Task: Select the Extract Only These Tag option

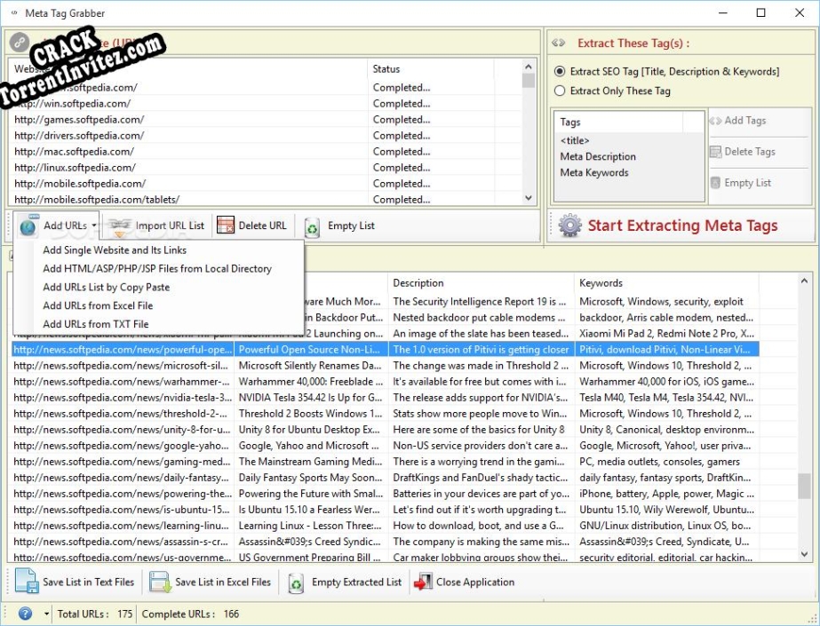Action: point(560,91)
